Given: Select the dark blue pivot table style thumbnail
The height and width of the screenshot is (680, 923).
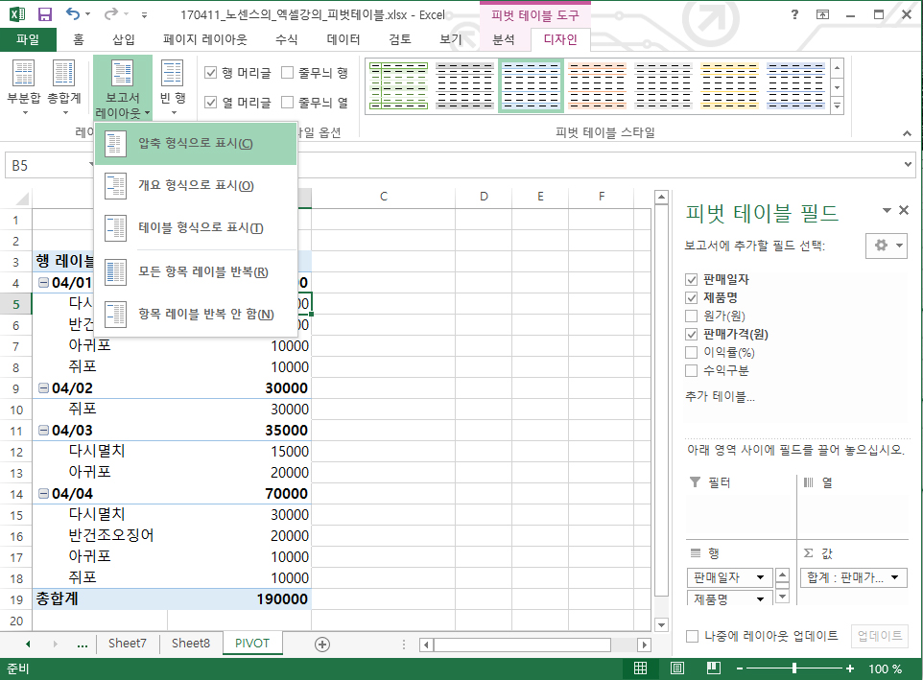Looking at the screenshot, I should 795,86.
